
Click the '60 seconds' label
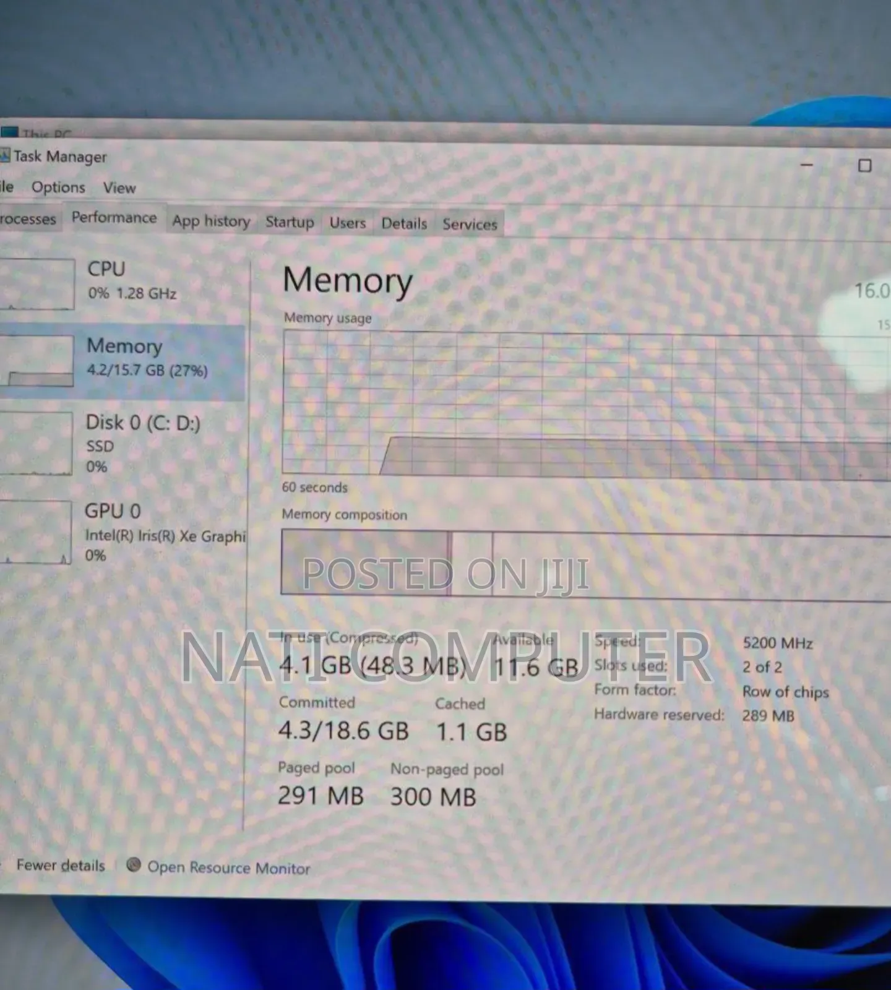(x=314, y=487)
